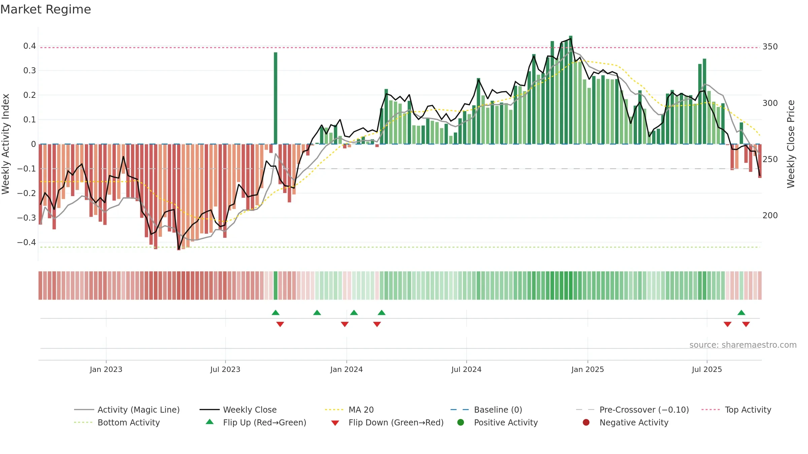Click the Flip Up green triangle legend icon
The height and width of the screenshot is (454, 808).
210,422
